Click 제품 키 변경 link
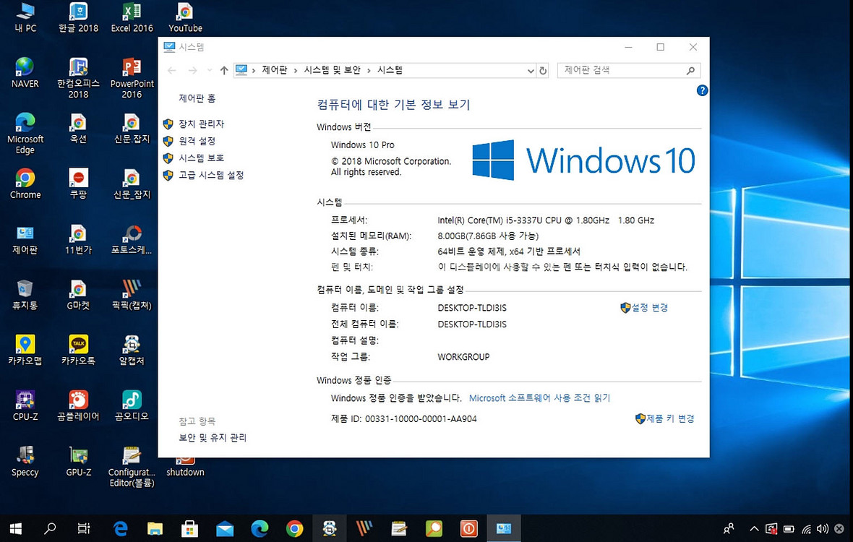 tap(670, 418)
